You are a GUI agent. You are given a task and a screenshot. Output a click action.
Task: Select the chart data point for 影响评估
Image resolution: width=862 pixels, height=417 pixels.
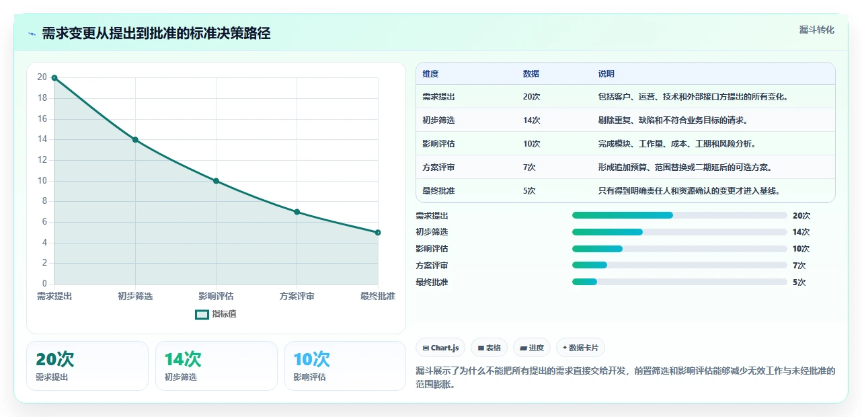216,181
